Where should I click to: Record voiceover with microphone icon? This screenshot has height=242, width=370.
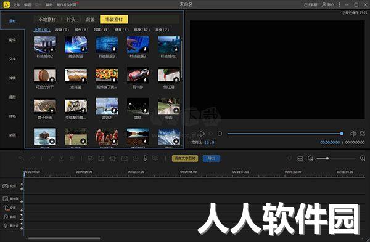(x=145, y=159)
